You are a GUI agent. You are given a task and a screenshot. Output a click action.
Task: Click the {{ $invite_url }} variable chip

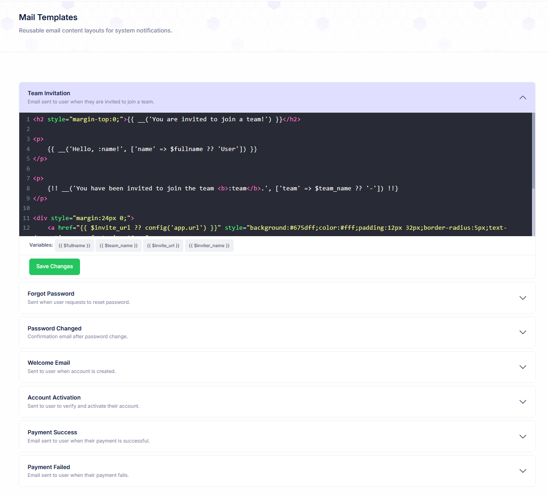tap(163, 246)
